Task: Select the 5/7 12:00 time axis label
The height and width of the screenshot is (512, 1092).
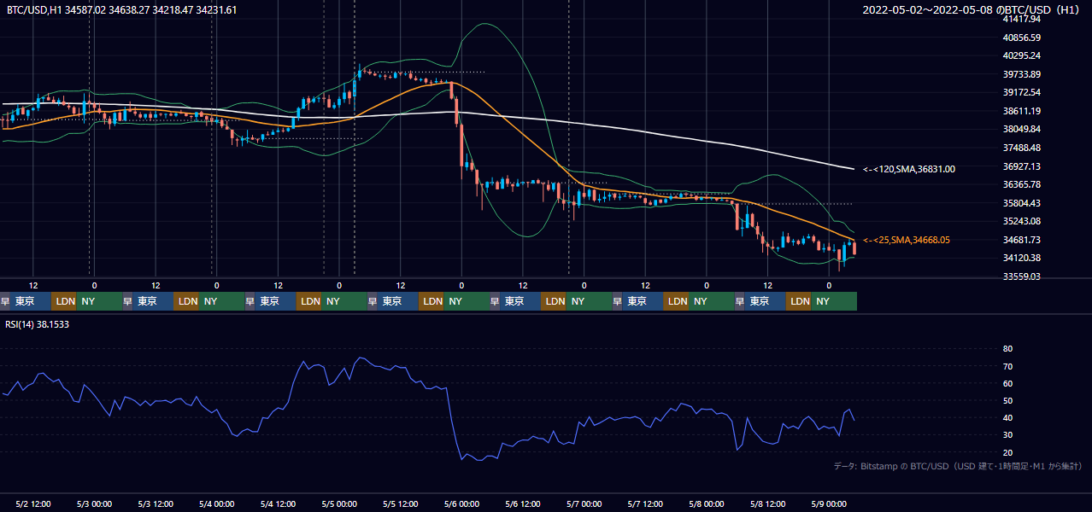Action: point(646,504)
